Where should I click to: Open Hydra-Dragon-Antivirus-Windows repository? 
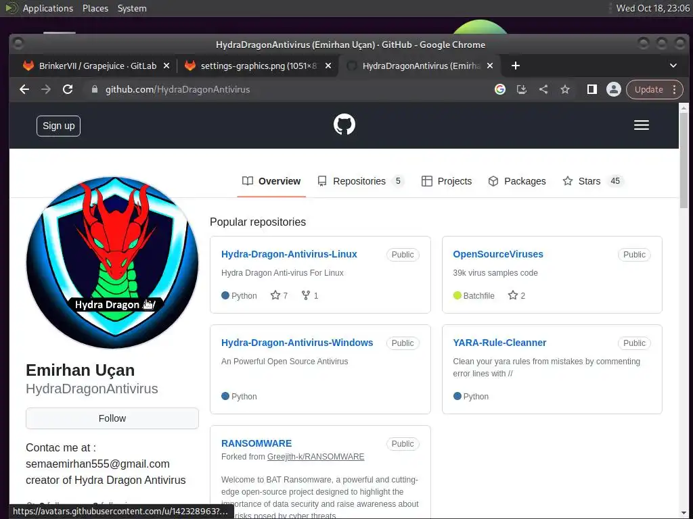297,343
